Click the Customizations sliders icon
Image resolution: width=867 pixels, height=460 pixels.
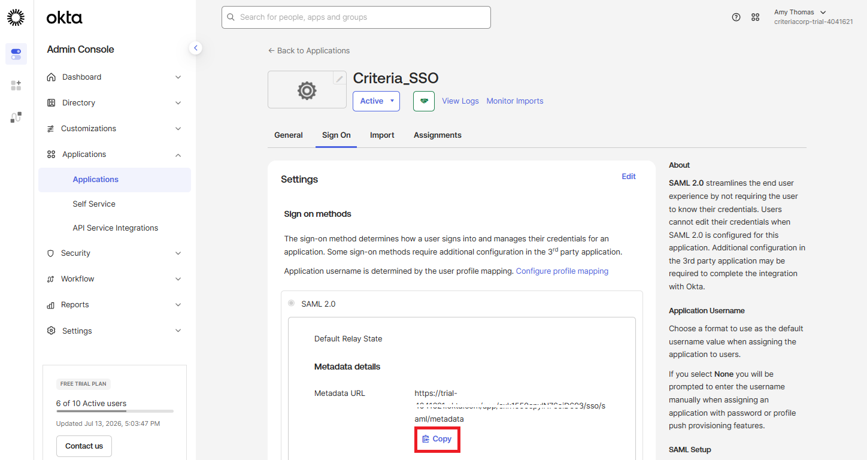pos(51,129)
